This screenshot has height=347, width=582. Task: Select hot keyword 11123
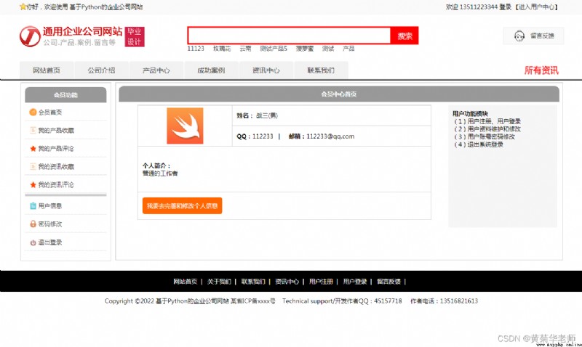(196, 49)
